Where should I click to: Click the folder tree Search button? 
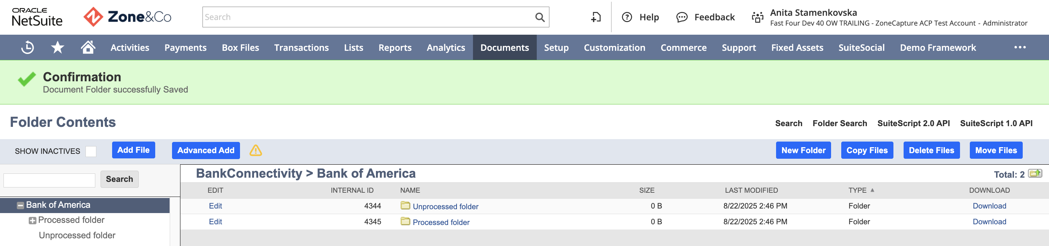[119, 179]
